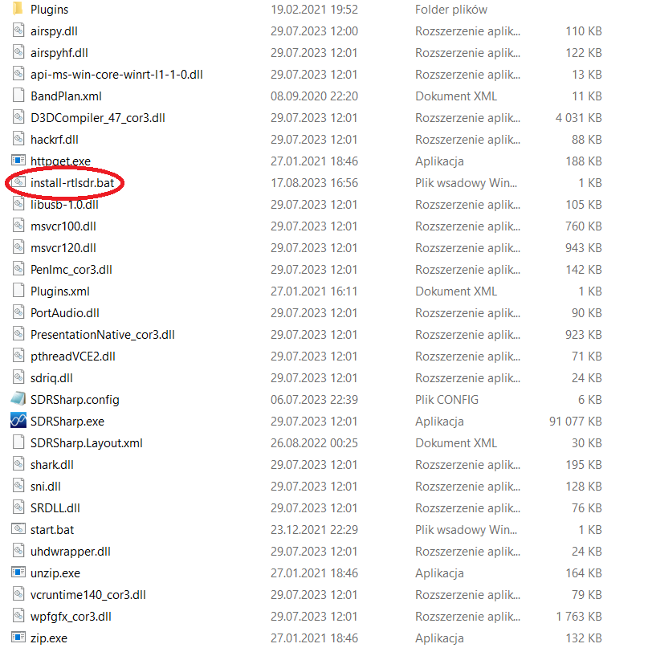Click the hackrf.dll extension icon
Screen dimensions: 648x656
[x=18, y=140]
